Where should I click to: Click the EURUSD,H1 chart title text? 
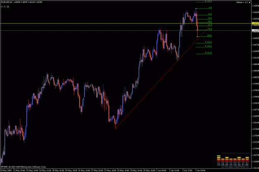point(7,2)
